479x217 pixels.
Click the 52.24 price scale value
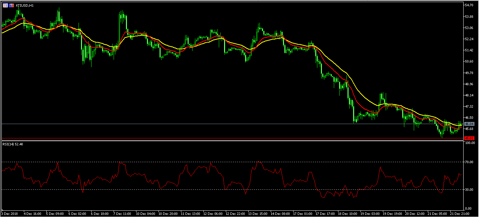[x=469, y=39]
